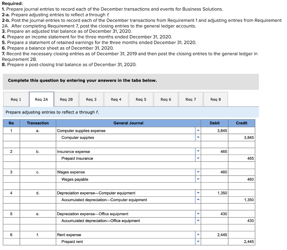This screenshot has height=250, width=287.
Task: Click the 2,445 credit amount cell
Action: (x=241, y=242)
